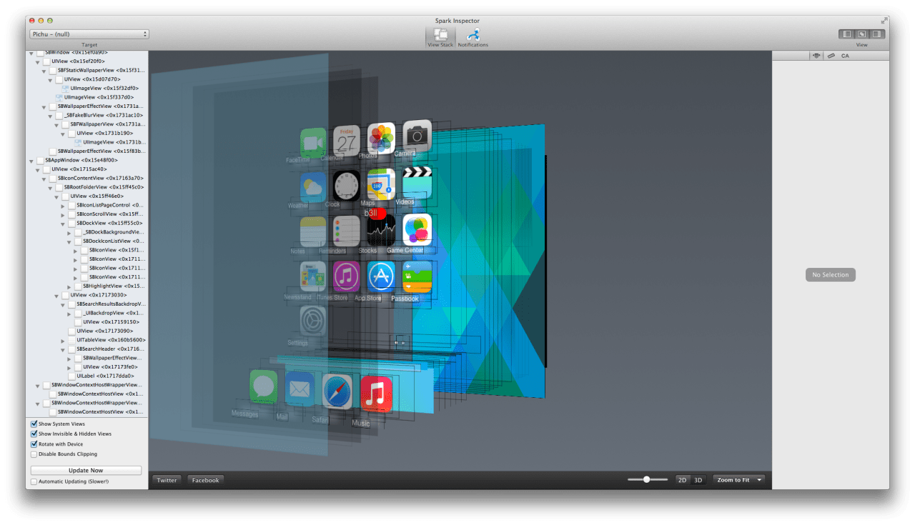Select the CA tab in inspector

pos(845,56)
